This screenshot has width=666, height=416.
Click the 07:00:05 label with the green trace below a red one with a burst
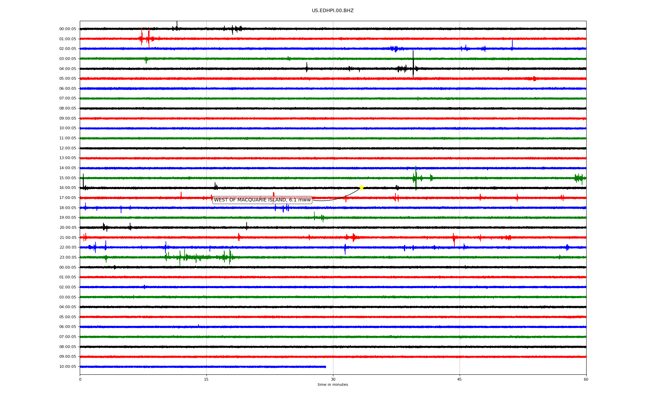point(68,98)
